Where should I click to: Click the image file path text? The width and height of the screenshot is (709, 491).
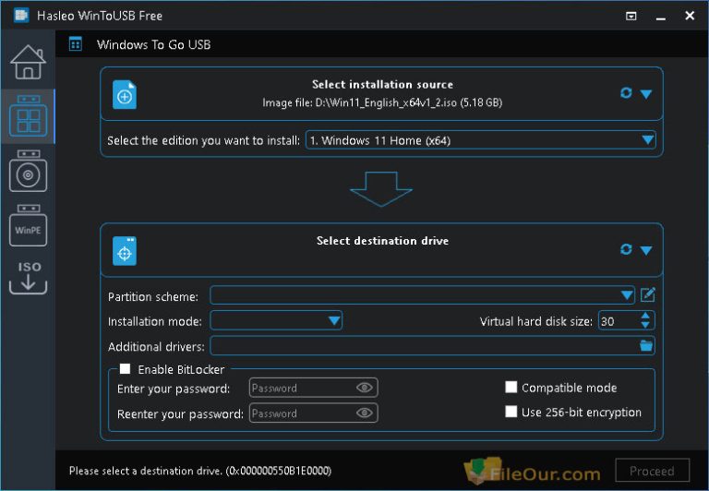point(382,102)
